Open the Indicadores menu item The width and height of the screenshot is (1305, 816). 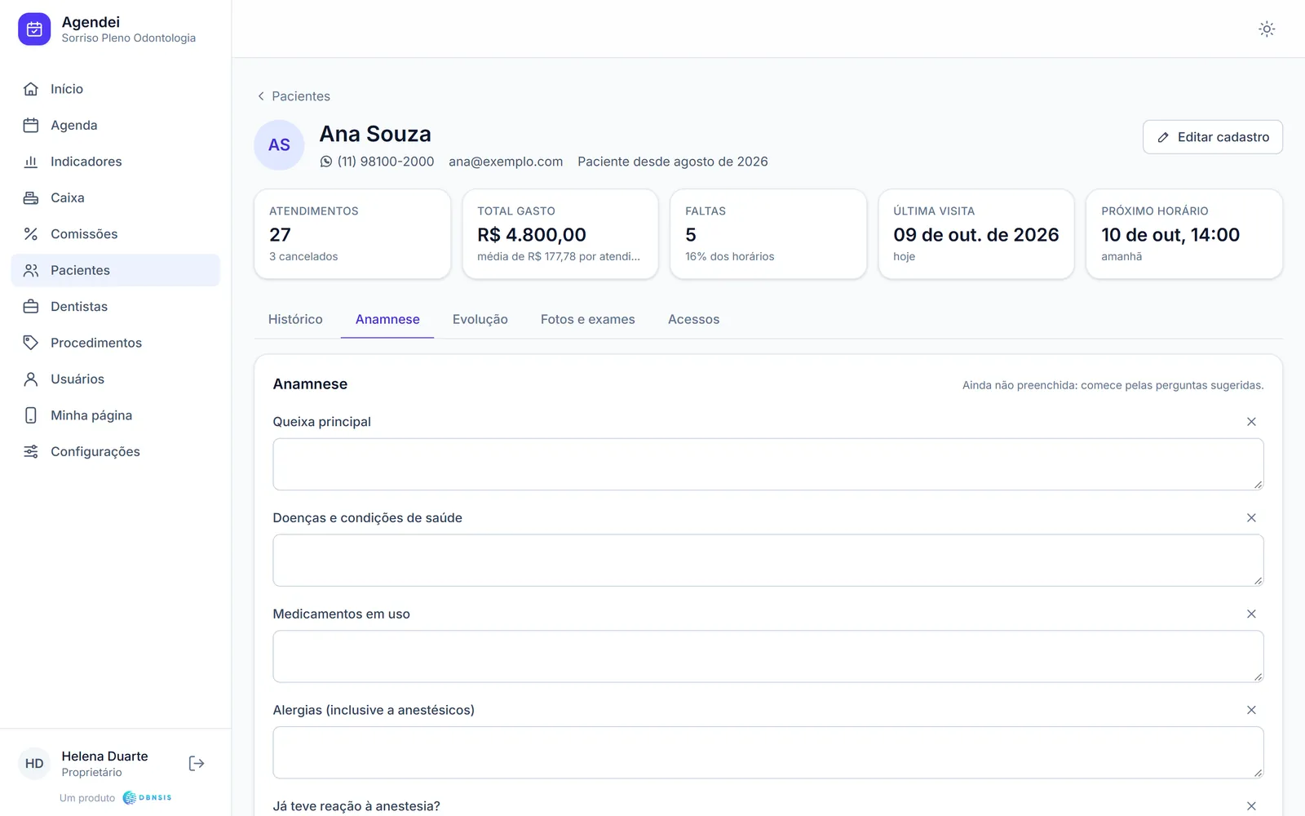(116, 162)
